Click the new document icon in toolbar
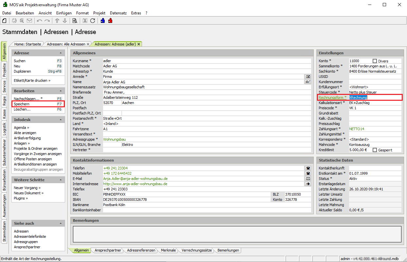 [4, 21]
